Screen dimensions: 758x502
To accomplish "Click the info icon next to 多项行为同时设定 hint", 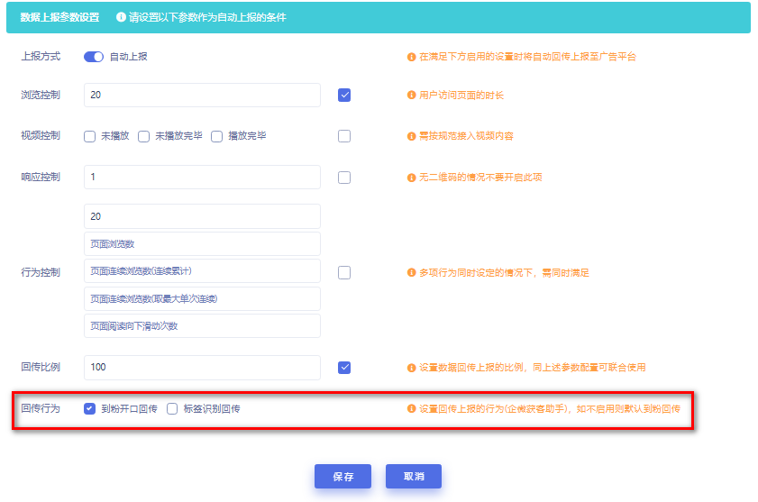I will click(x=412, y=273).
